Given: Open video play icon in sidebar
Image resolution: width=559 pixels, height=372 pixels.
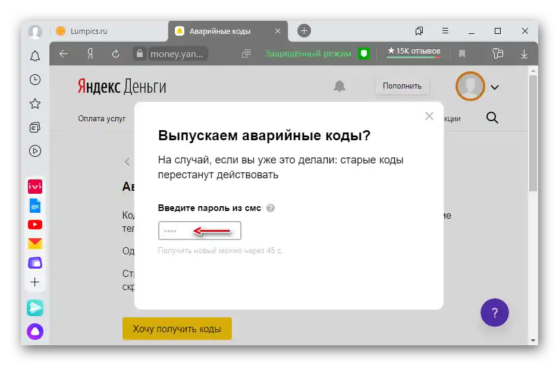Looking at the screenshot, I should coord(35,151).
